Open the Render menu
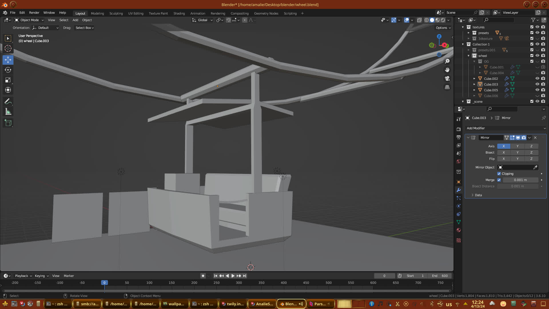Image resolution: width=549 pixels, height=309 pixels. [34, 13]
